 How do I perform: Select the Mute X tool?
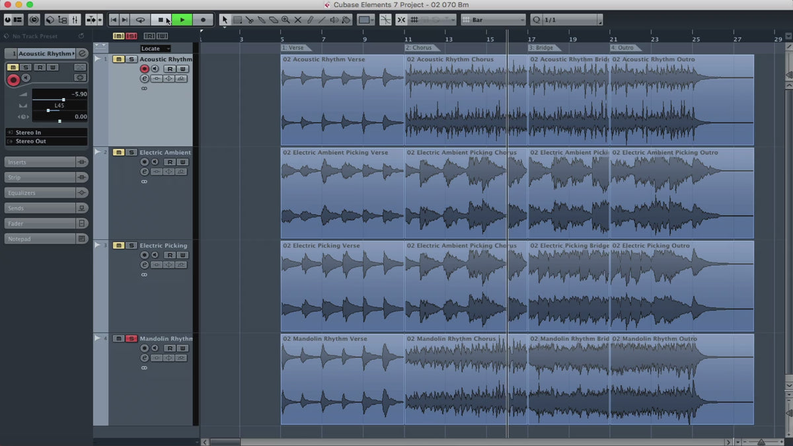tap(297, 20)
